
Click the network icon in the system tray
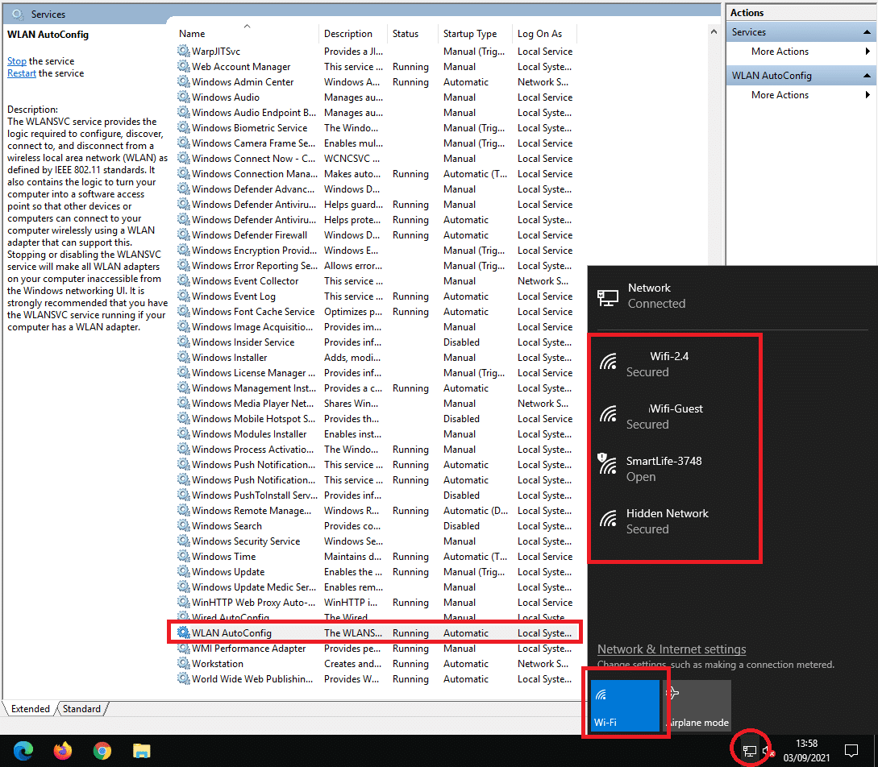pos(749,751)
